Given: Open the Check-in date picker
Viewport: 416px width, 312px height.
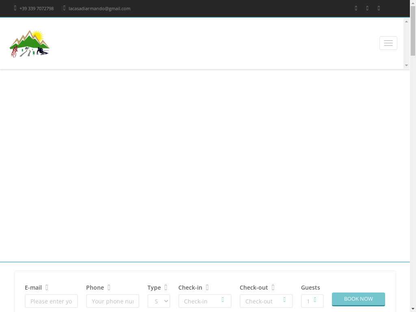Looking at the screenshot, I should [205, 301].
